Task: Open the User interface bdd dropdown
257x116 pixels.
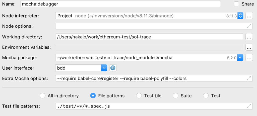Action: (104, 68)
